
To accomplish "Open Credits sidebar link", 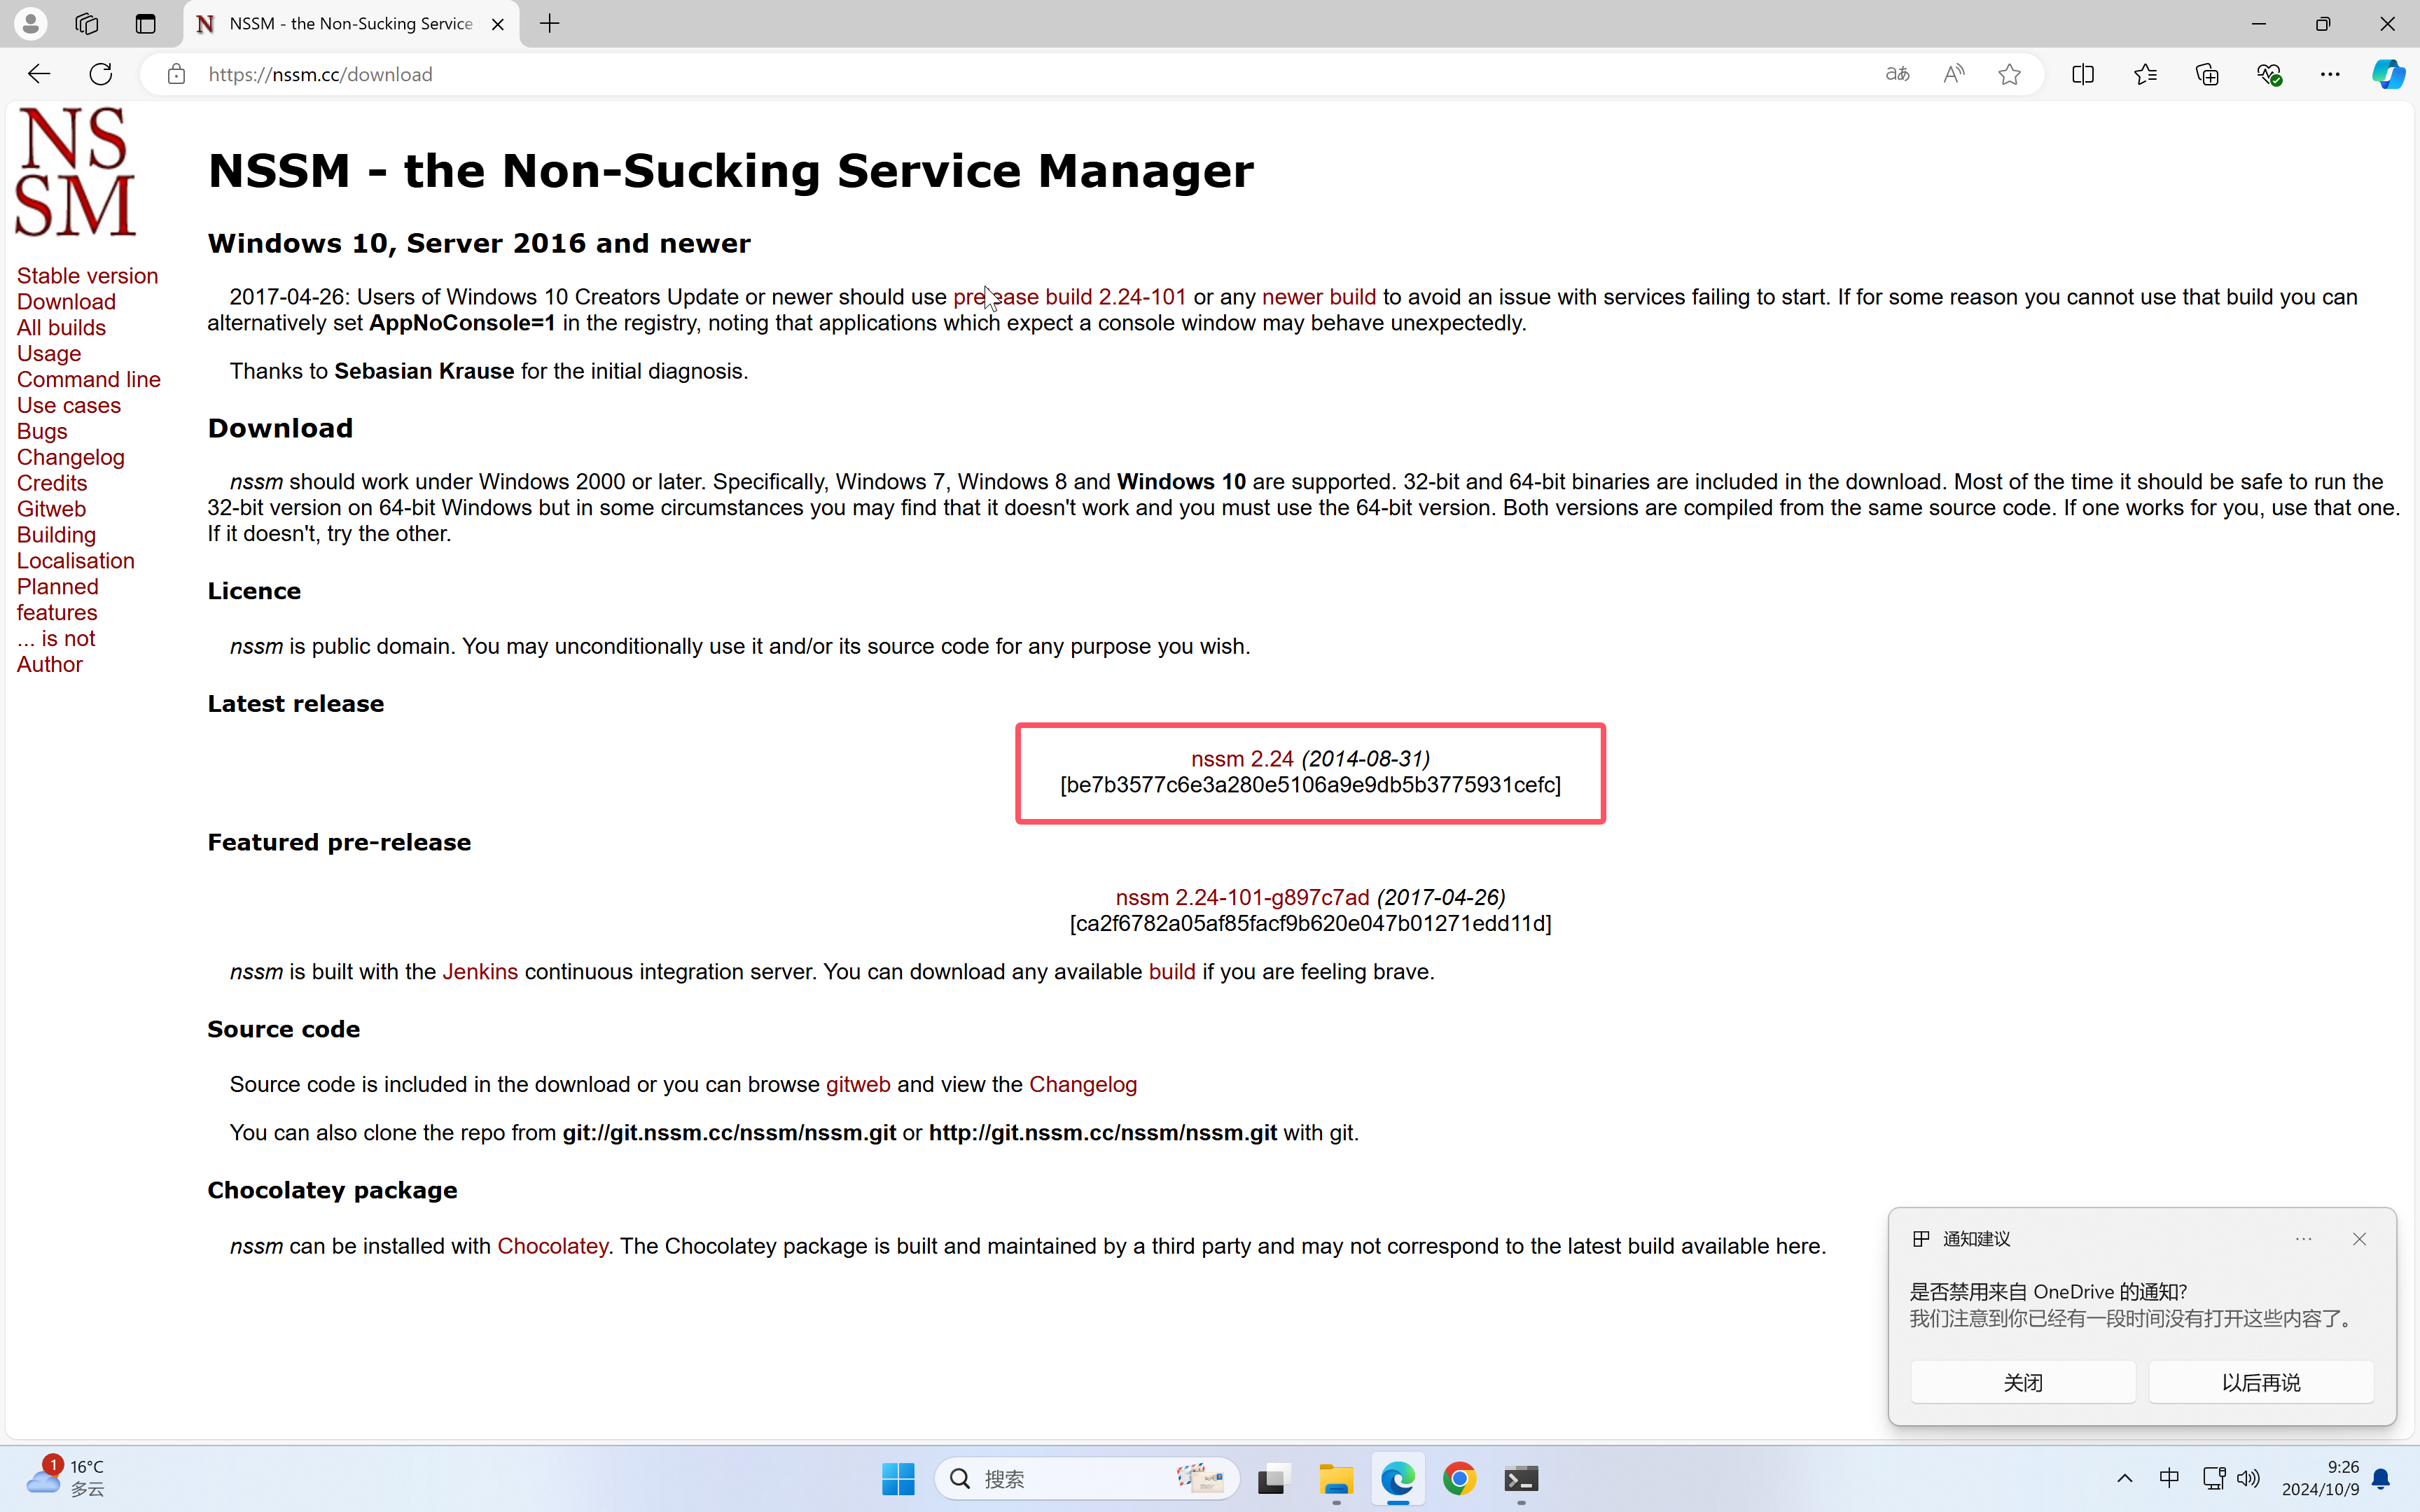I will [52, 484].
